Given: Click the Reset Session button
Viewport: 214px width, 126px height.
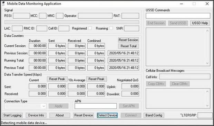Looking at the screenshot, I should [x=128, y=40].
